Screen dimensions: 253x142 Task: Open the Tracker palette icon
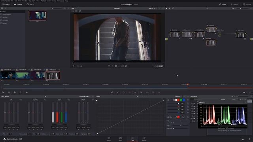(129, 92)
